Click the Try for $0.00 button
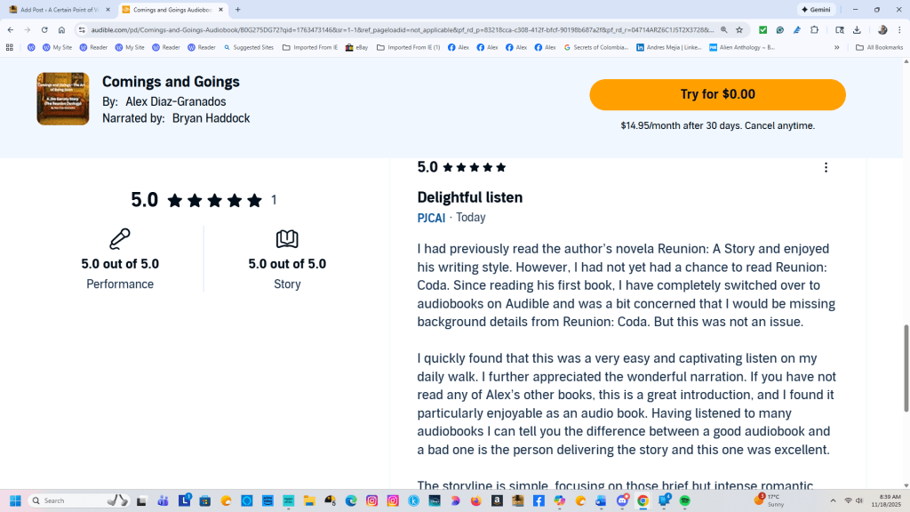Viewport: 910px width, 512px height. coord(717,94)
